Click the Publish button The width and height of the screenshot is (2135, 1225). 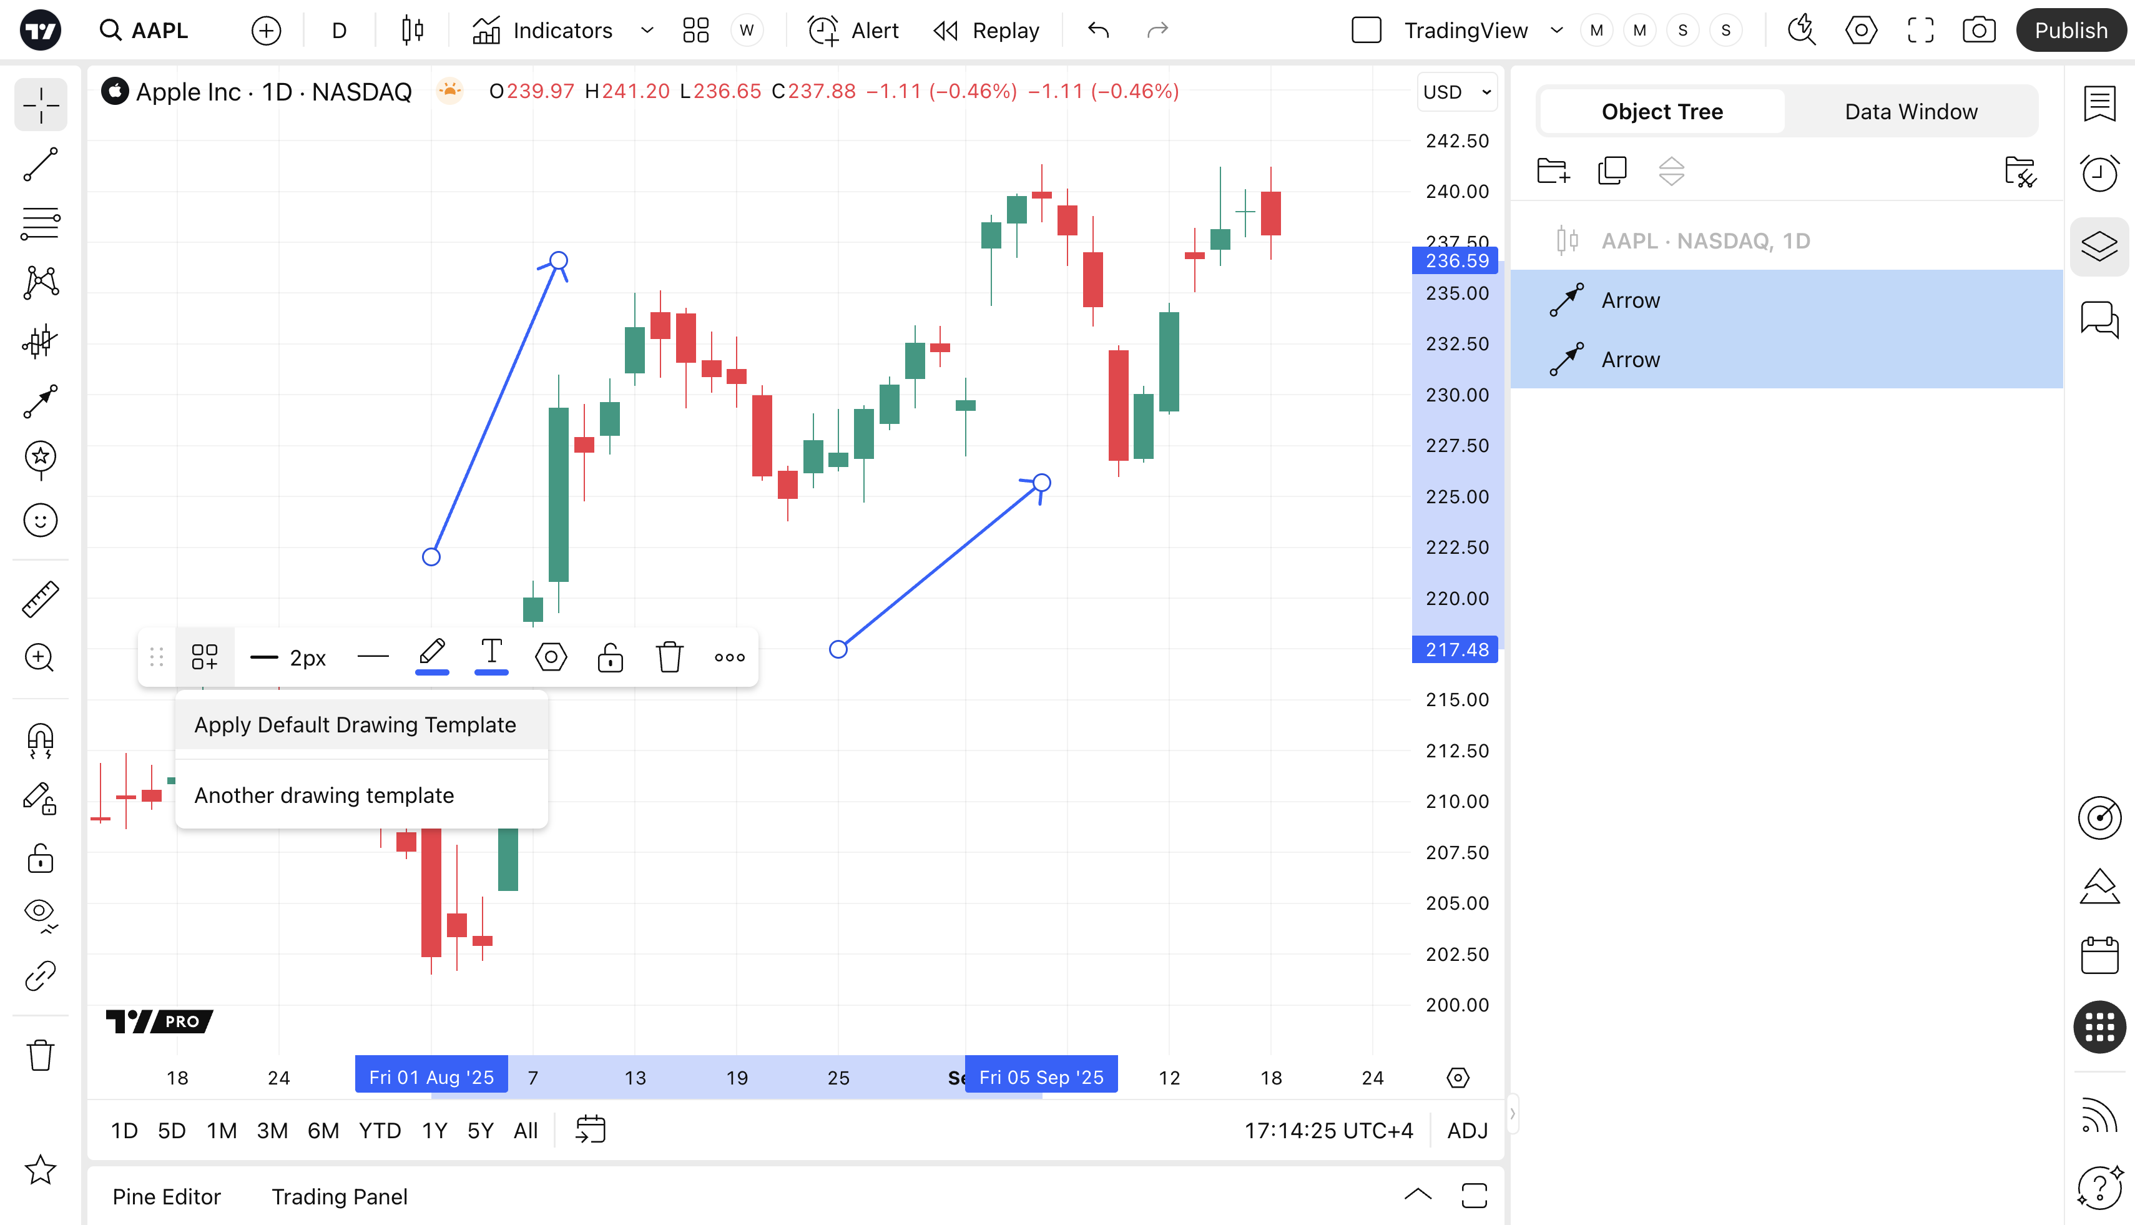2070,31
